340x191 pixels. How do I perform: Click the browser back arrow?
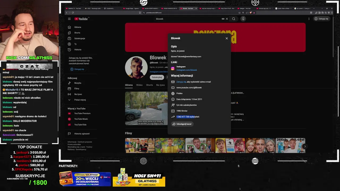tap(67, 13)
